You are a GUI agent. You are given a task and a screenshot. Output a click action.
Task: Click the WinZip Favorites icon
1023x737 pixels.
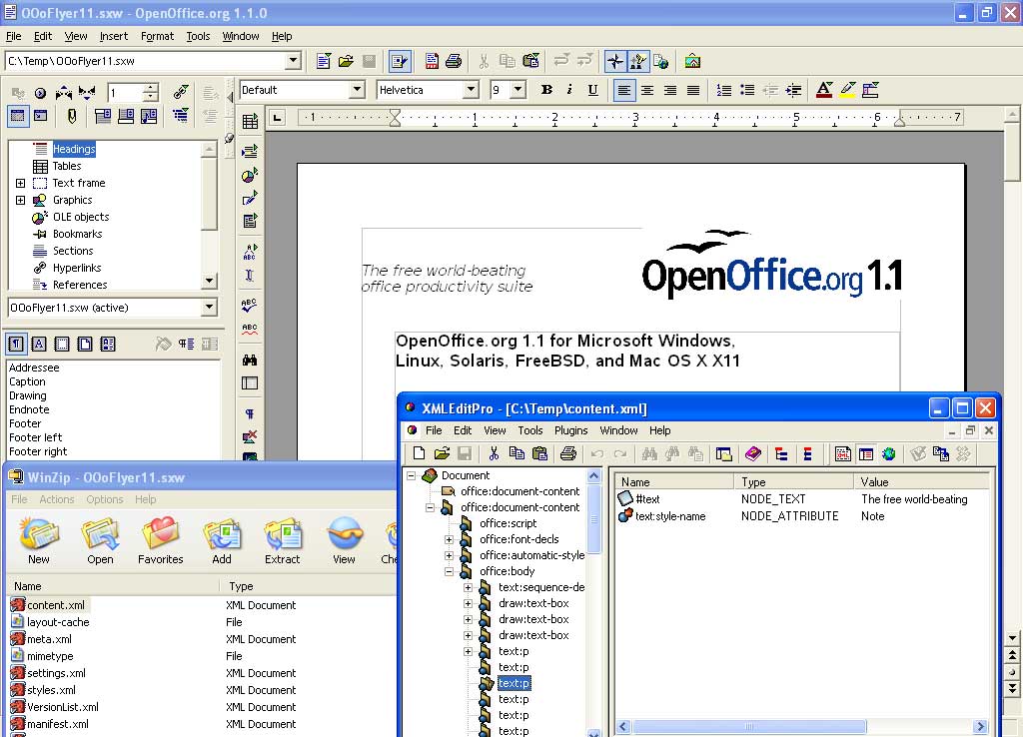coord(160,540)
